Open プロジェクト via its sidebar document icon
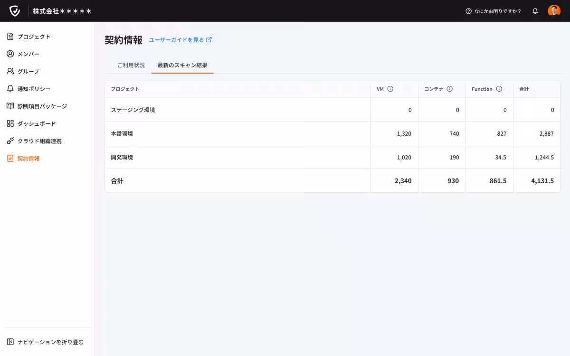 10,36
